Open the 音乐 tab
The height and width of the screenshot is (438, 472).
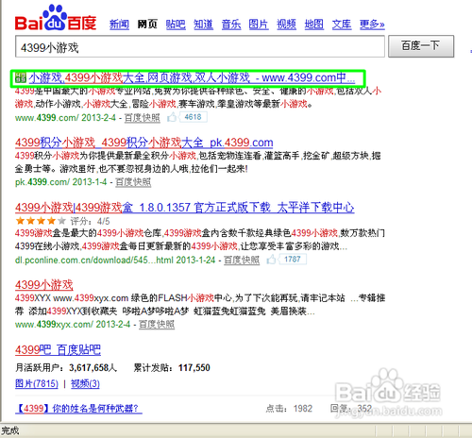(x=231, y=25)
